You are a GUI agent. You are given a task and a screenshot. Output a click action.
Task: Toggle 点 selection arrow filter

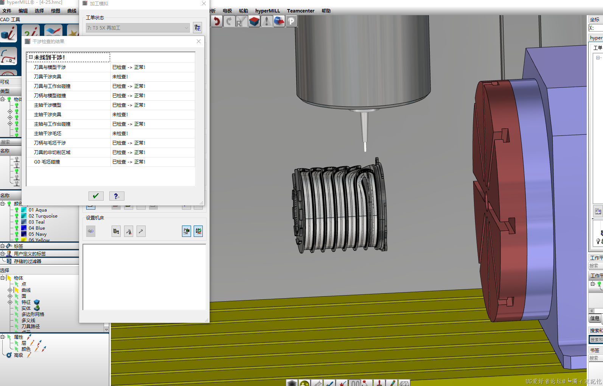tap(17, 284)
